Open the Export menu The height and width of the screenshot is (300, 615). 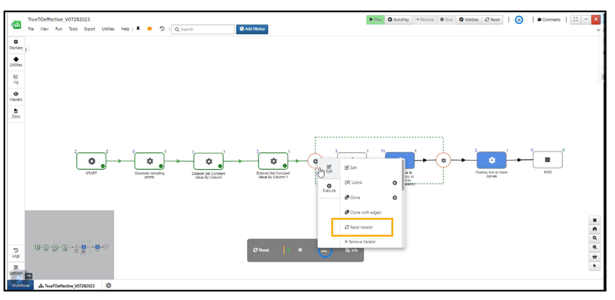tap(90, 29)
